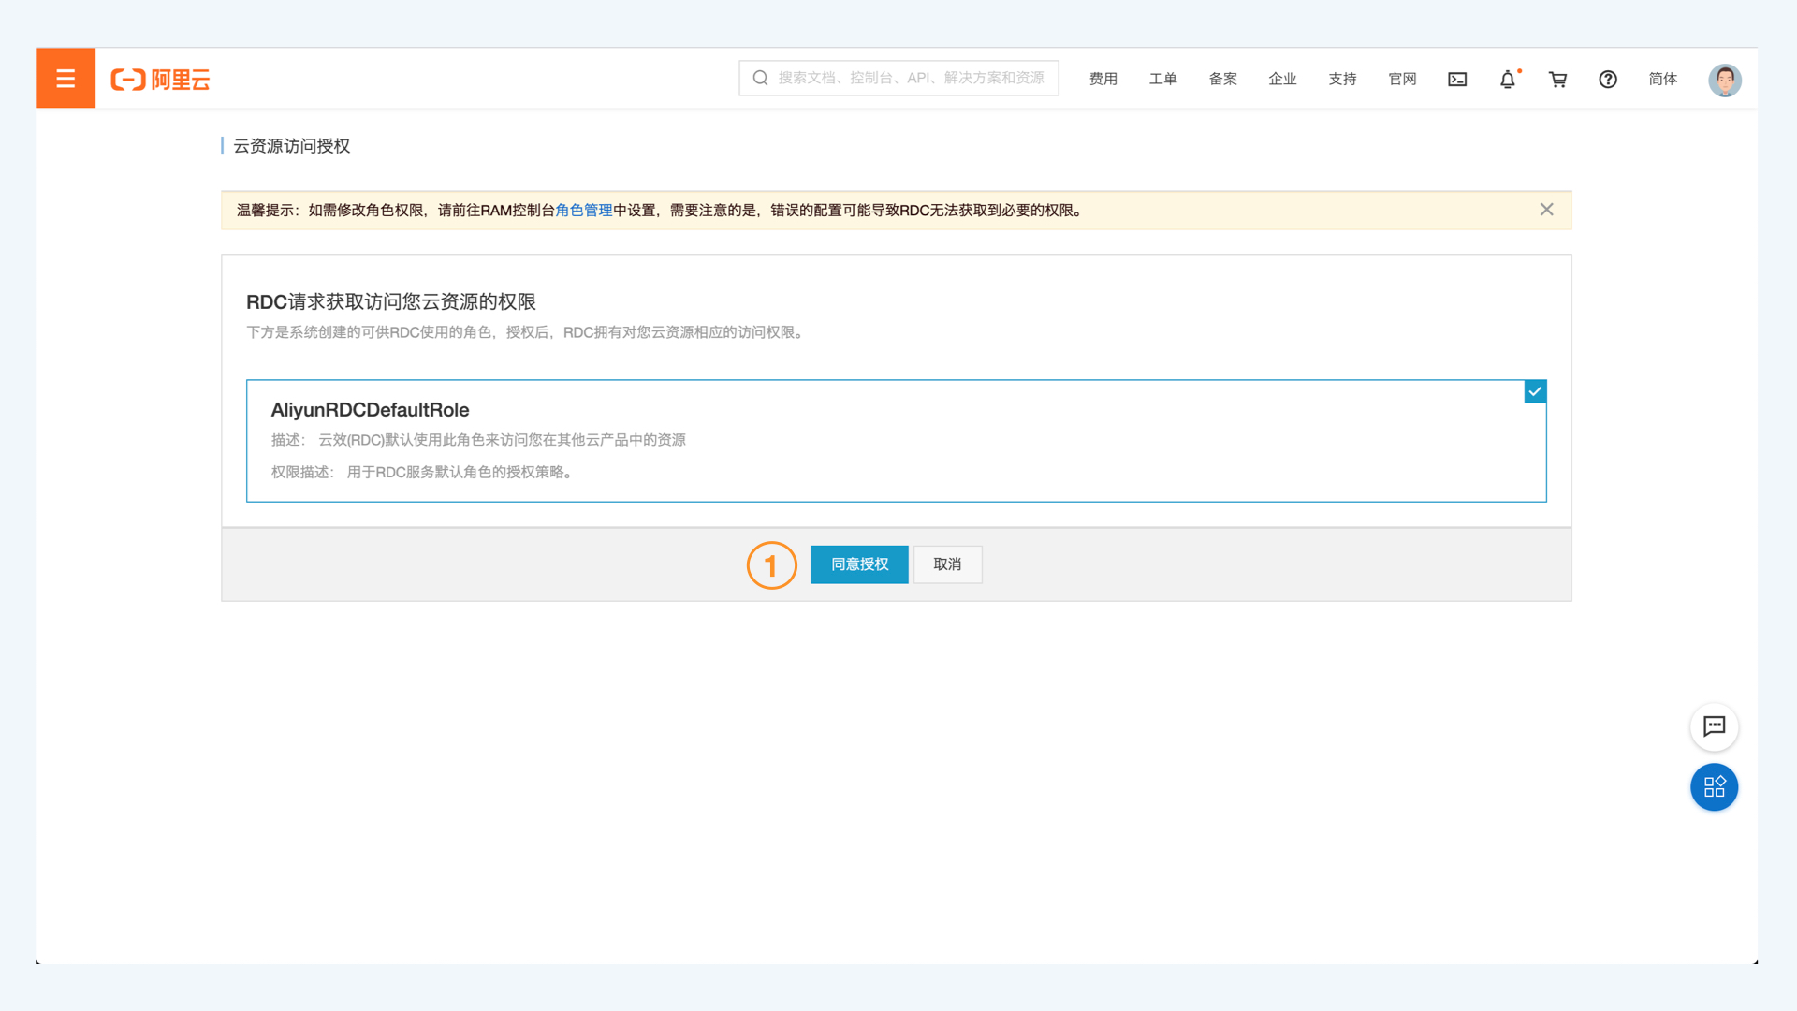Dismiss the yellow warning tip banner
The width and height of the screenshot is (1797, 1011).
pos(1546,210)
